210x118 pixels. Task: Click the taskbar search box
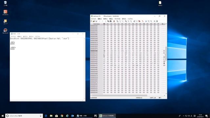tap(24, 116)
